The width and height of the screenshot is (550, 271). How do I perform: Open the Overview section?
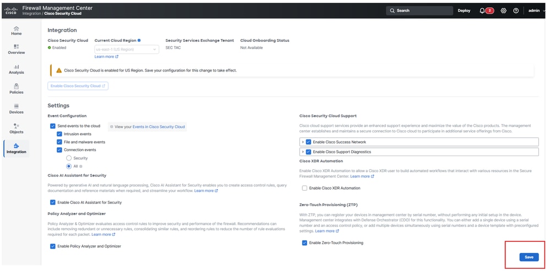click(x=17, y=49)
